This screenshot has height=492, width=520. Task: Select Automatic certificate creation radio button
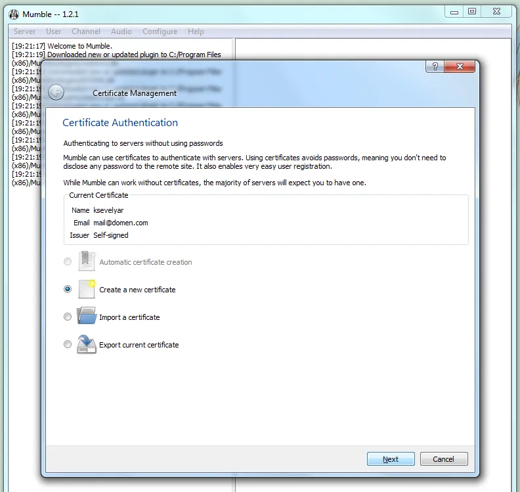68,261
